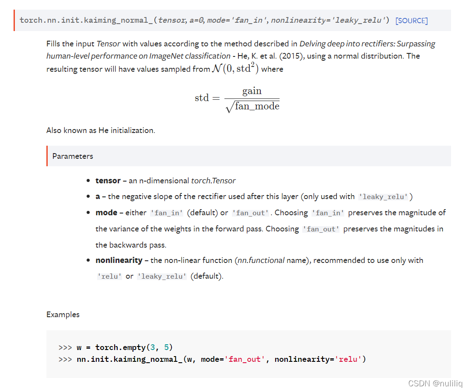Click the 'tensor' parameter name

pos(108,181)
